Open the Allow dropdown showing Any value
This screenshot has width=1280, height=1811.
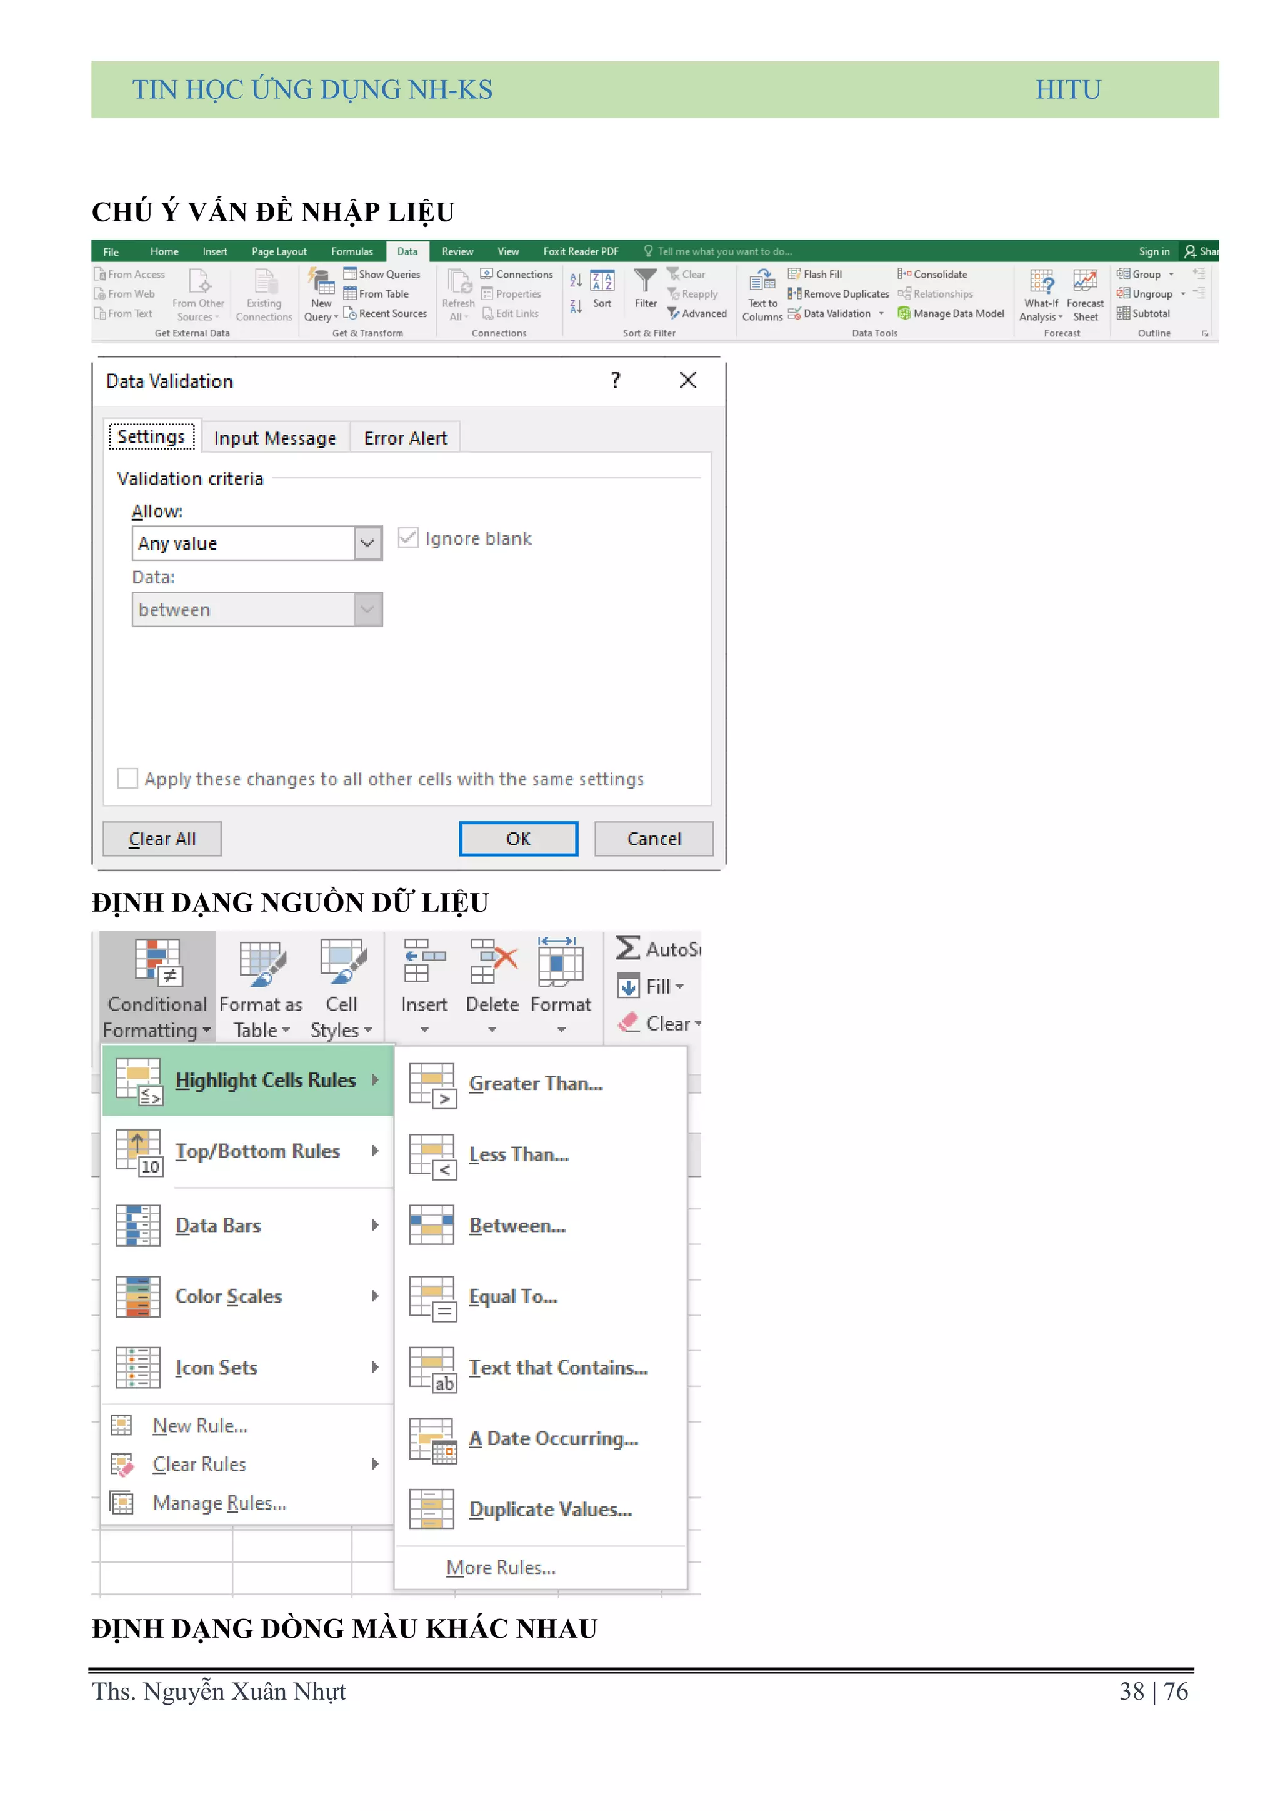click(x=367, y=543)
